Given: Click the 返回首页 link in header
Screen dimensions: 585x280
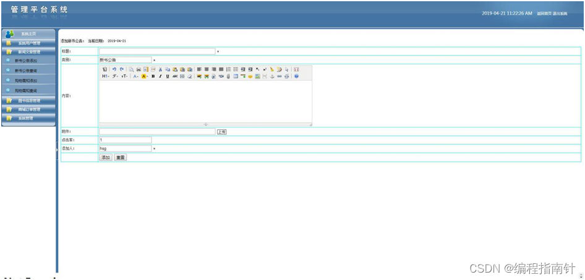Looking at the screenshot, I should click(544, 14).
